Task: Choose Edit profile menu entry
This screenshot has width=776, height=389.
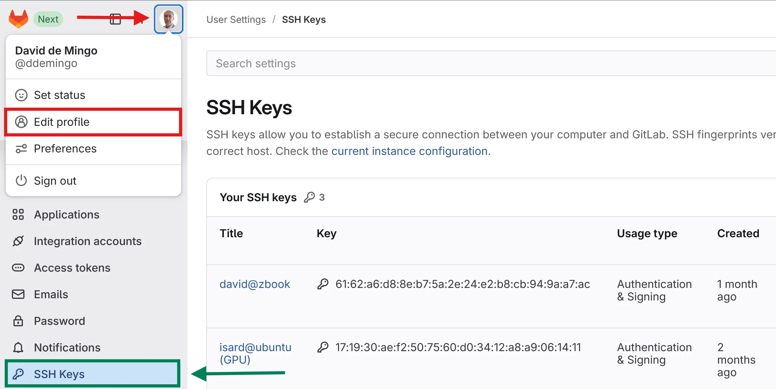Action: 61,122
